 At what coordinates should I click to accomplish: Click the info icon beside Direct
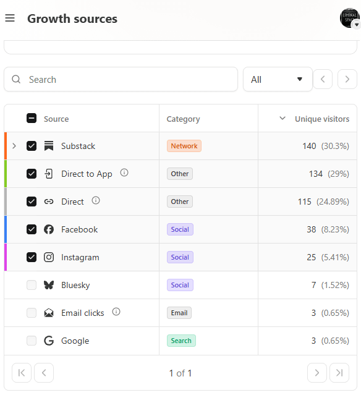click(x=96, y=200)
